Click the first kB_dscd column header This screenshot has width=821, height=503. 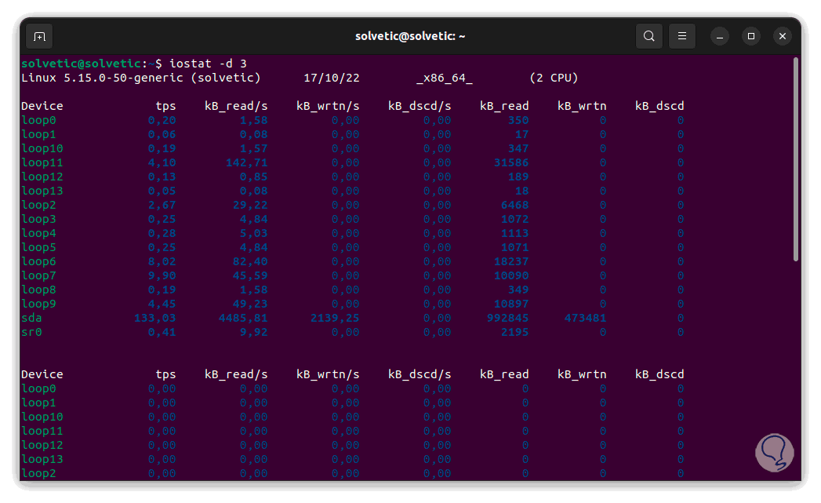[x=659, y=106]
